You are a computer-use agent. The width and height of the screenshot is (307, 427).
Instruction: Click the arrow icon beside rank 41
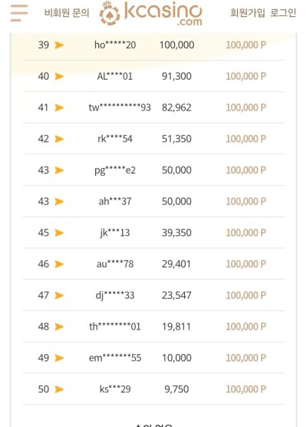59,108
